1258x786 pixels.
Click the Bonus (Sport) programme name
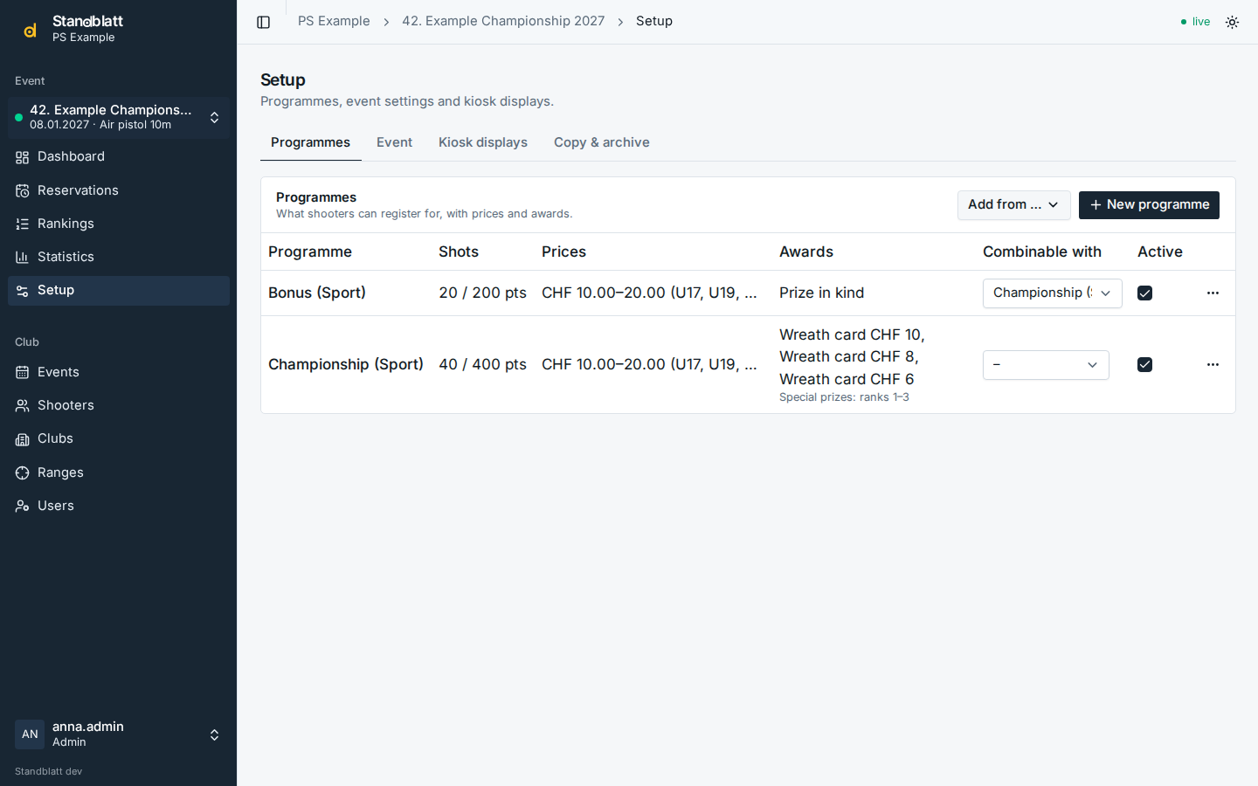[317, 293]
